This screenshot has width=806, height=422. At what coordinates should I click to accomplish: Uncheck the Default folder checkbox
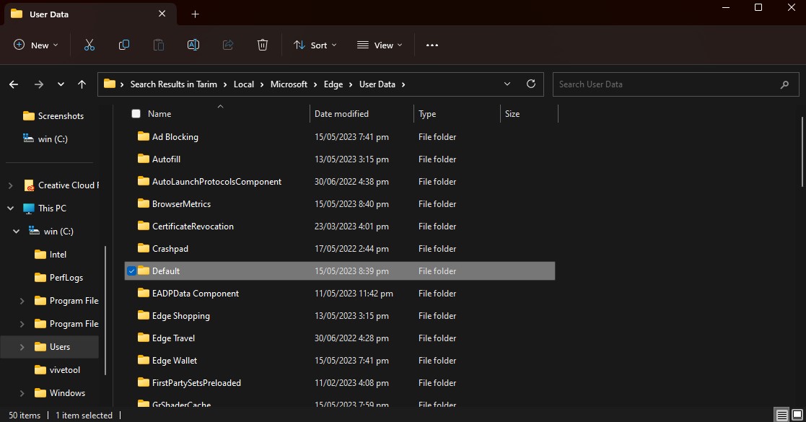(x=131, y=271)
